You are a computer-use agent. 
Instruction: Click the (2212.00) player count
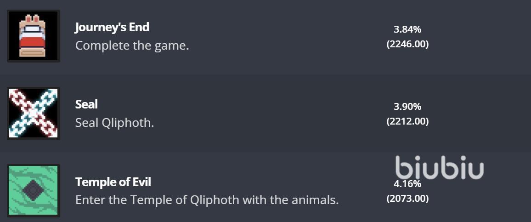[x=407, y=121]
